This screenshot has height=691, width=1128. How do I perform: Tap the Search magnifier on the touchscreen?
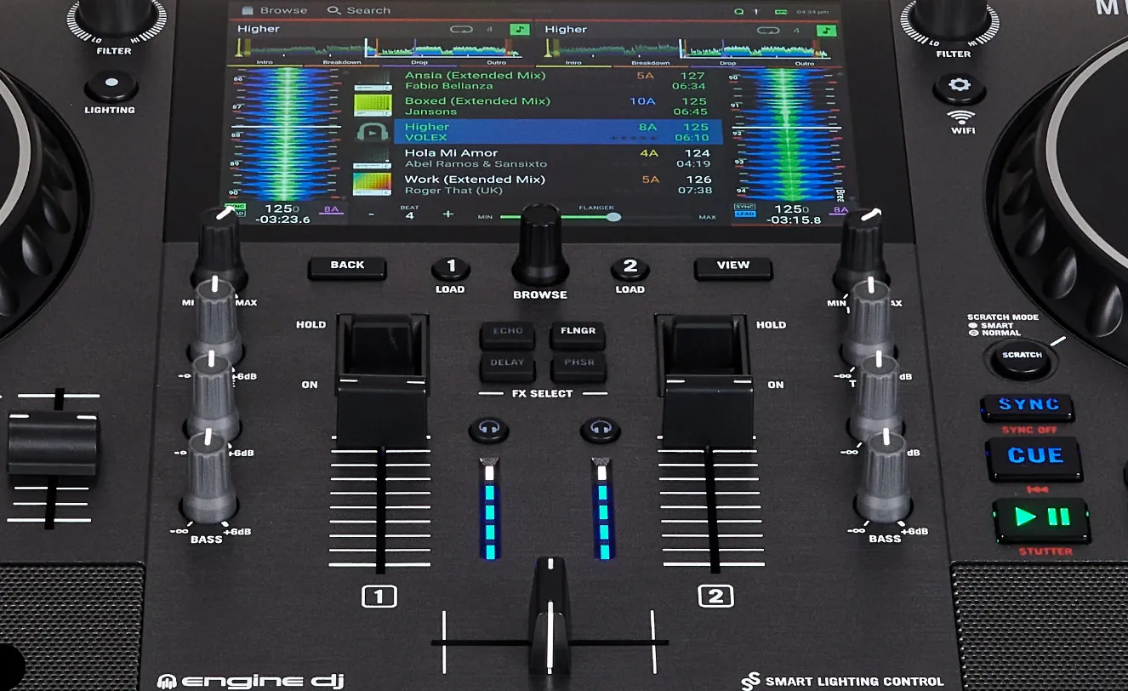[x=333, y=10]
